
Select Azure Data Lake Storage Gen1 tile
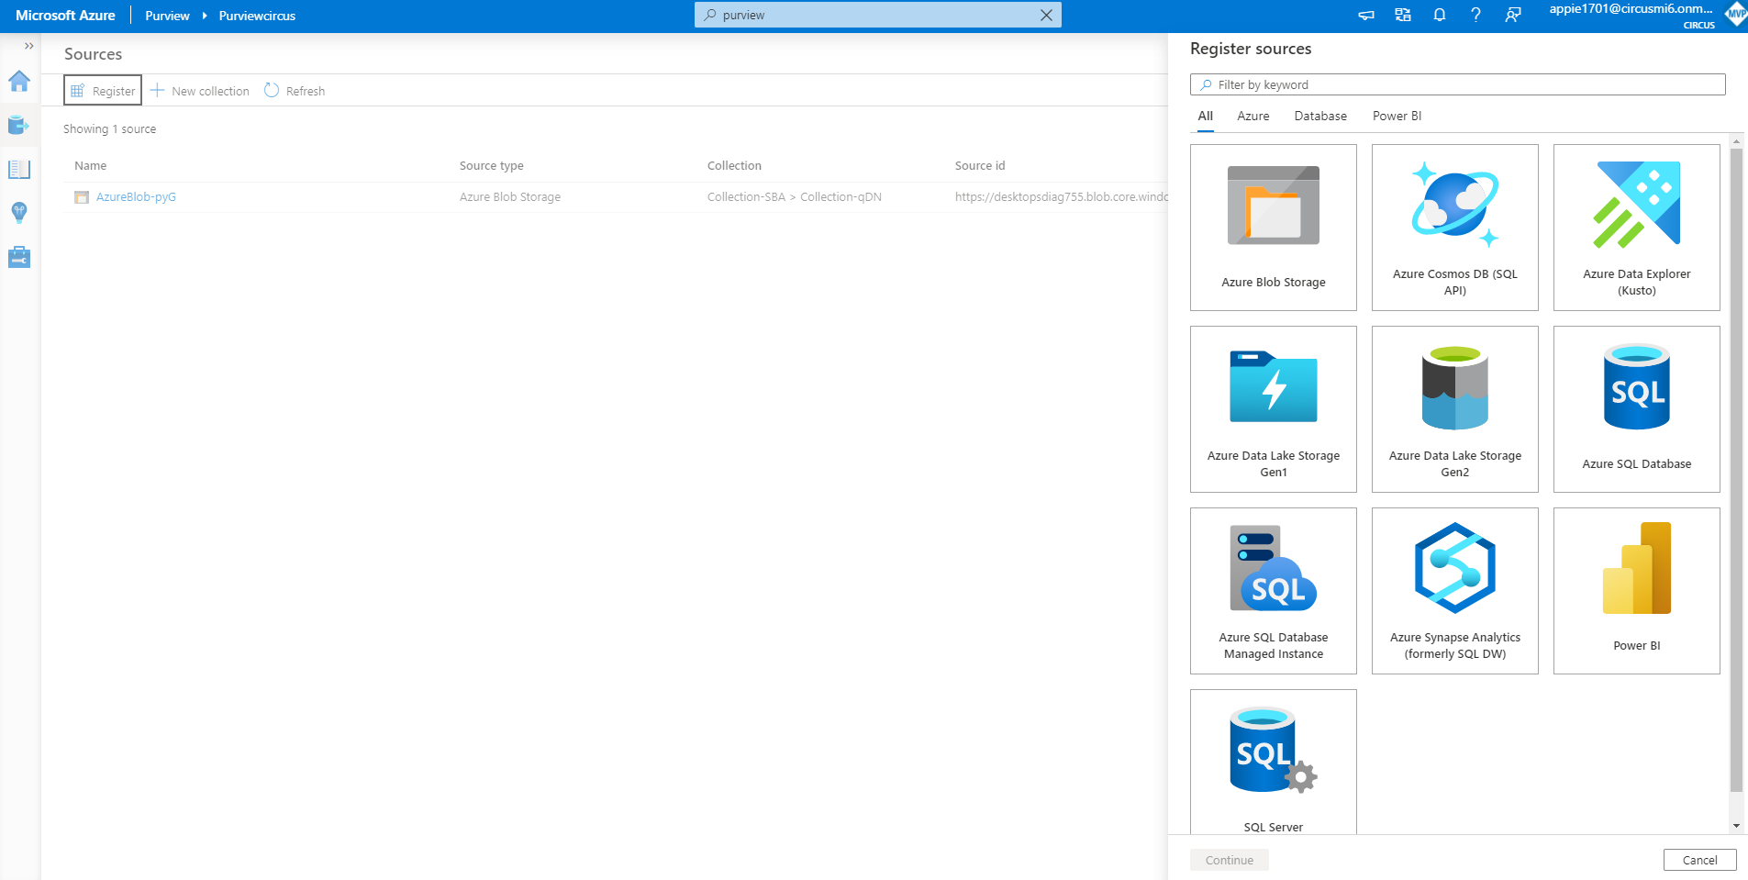(x=1273, y=409)
